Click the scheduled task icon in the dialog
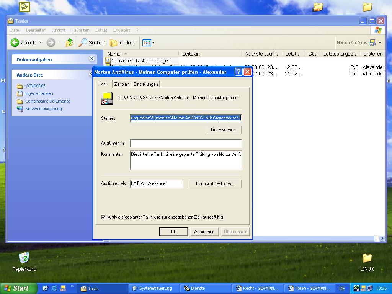 coord(107,98)
